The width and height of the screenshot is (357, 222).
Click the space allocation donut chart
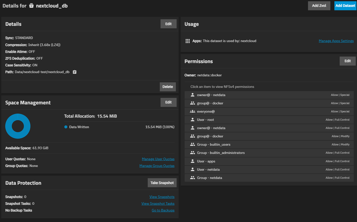[18, 126]
